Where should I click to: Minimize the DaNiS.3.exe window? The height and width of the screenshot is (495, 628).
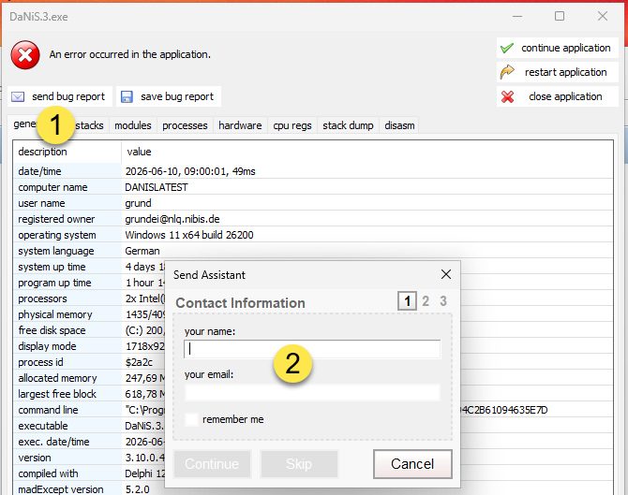pos(517,17)
